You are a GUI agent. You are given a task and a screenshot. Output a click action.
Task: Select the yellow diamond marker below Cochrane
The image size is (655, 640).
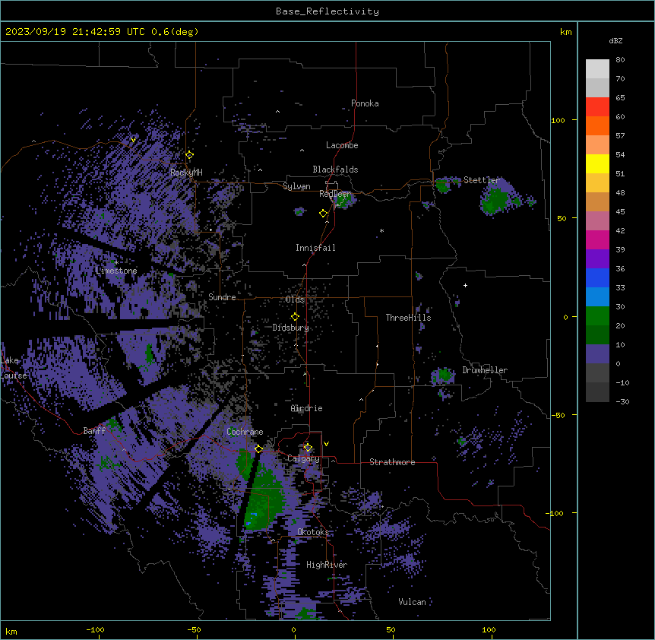tap(258, 449)
